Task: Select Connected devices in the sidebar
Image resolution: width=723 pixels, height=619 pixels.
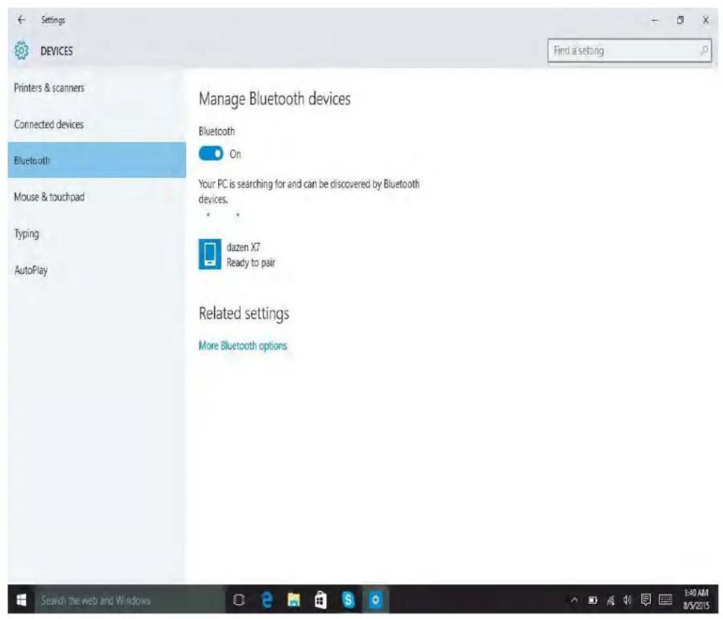Action: pos(49,124)
